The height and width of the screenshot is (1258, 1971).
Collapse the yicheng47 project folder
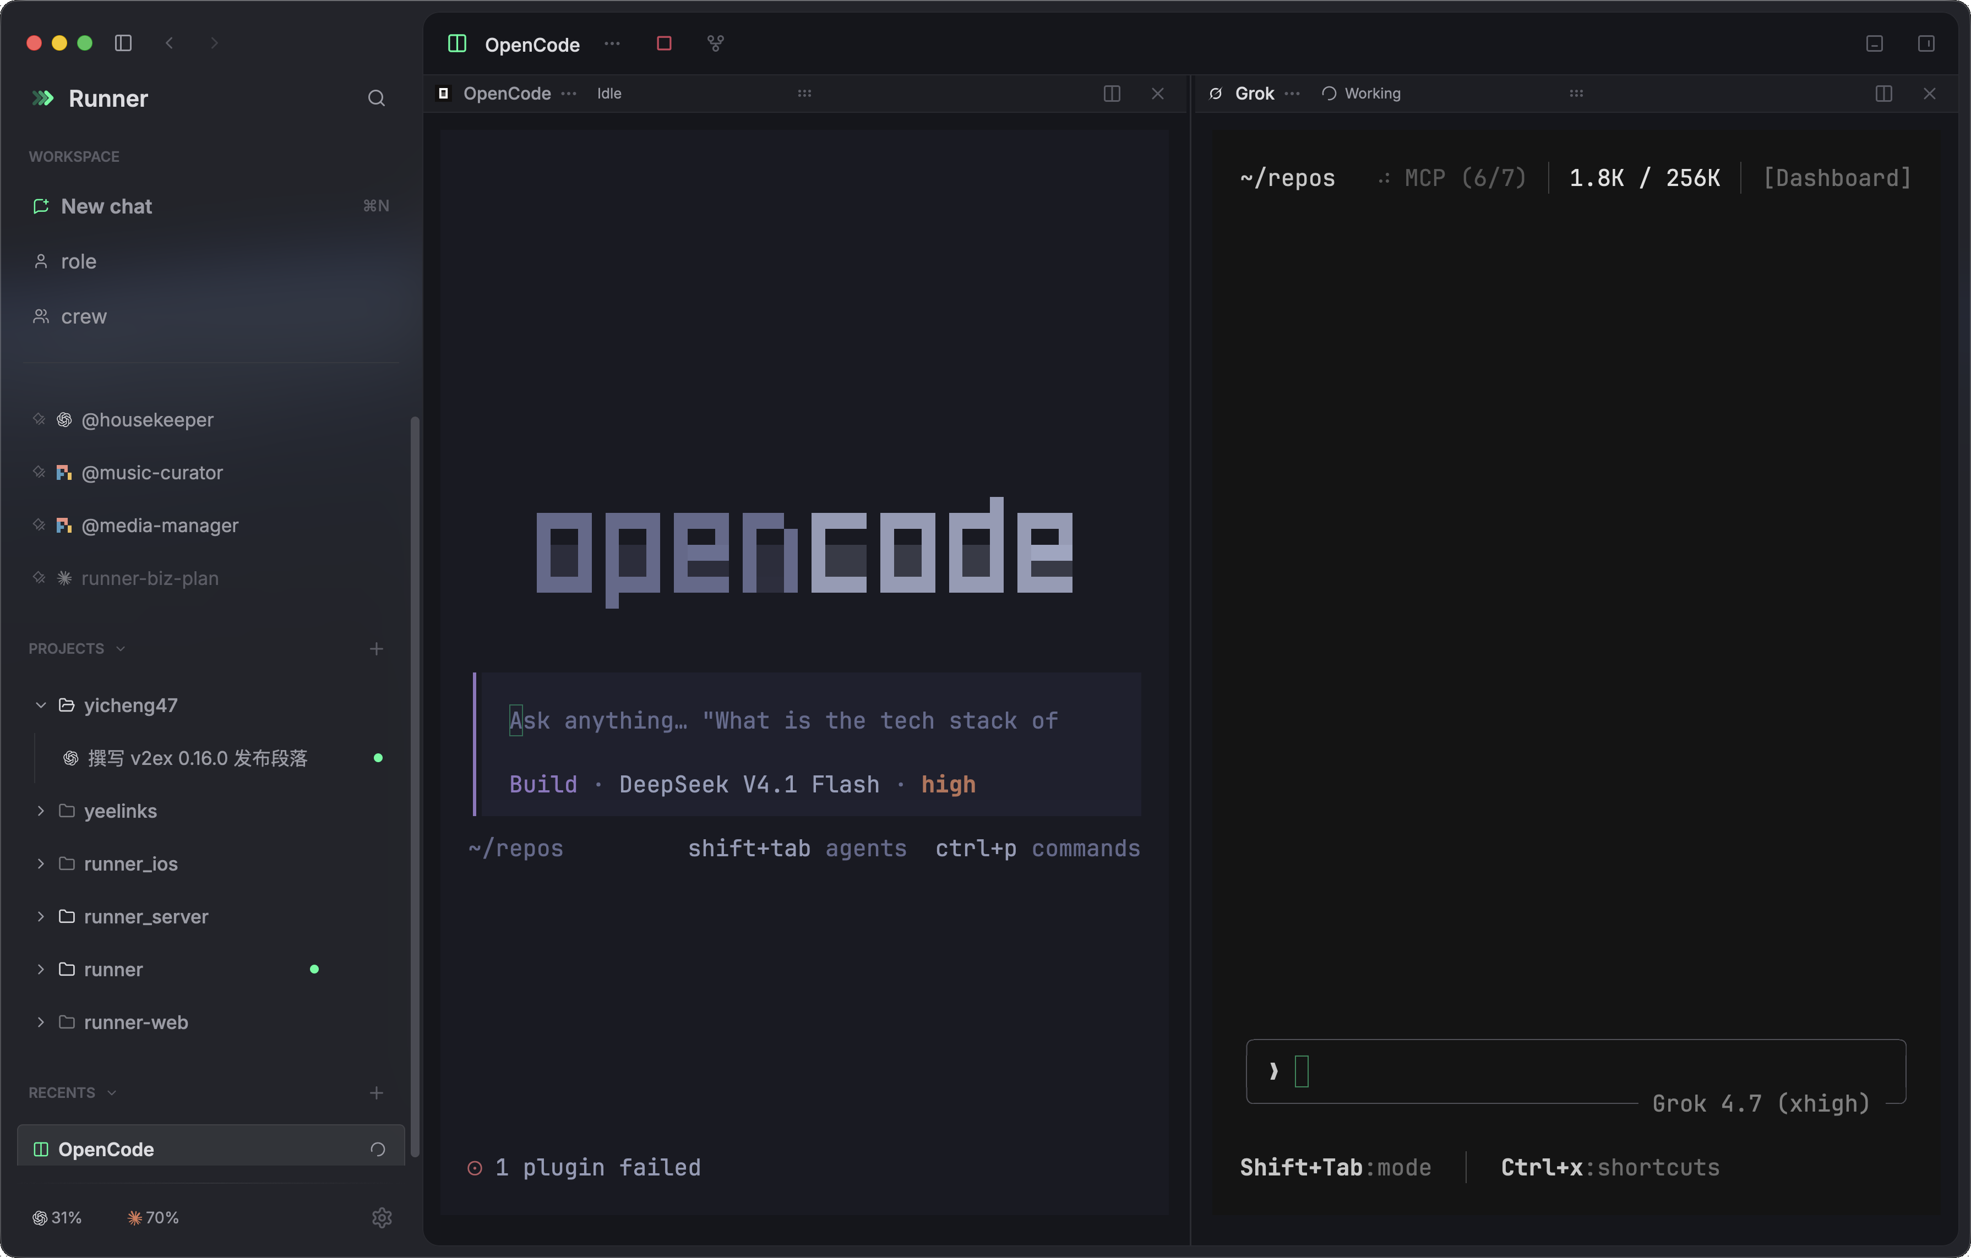click(40, 705)
